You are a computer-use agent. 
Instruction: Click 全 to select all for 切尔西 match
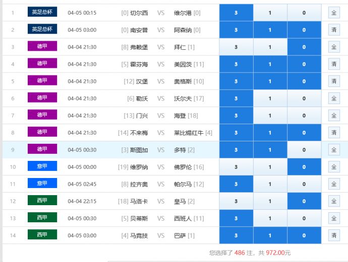click(x=333, y=13)
